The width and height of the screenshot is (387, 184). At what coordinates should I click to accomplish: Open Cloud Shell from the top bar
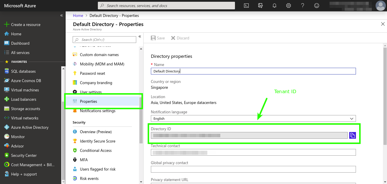point(246,6)
